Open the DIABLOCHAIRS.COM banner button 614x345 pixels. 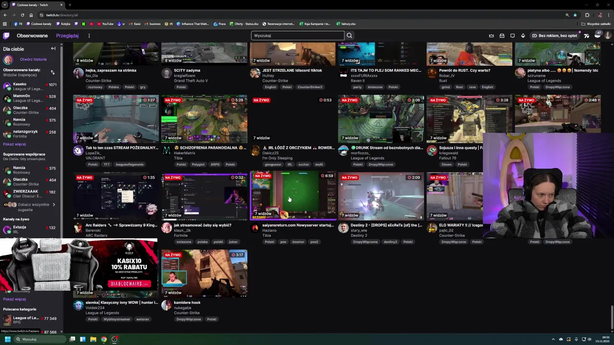click(130, 284)
